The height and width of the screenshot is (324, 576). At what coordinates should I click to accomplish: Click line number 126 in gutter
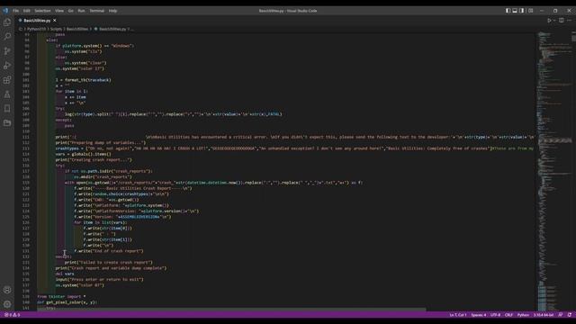click(26, 222)
